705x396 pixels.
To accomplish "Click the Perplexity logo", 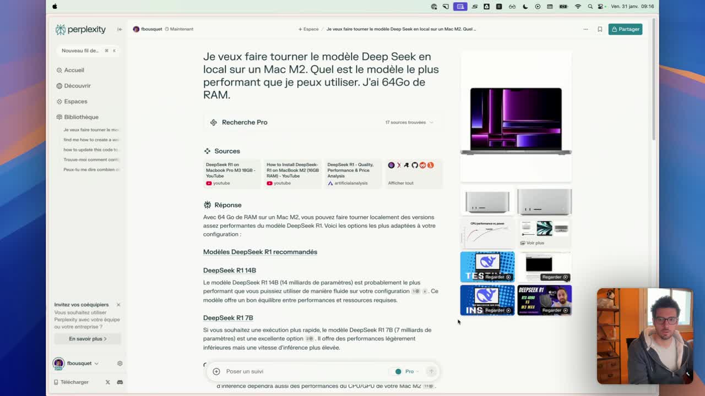I will point(80,29).
